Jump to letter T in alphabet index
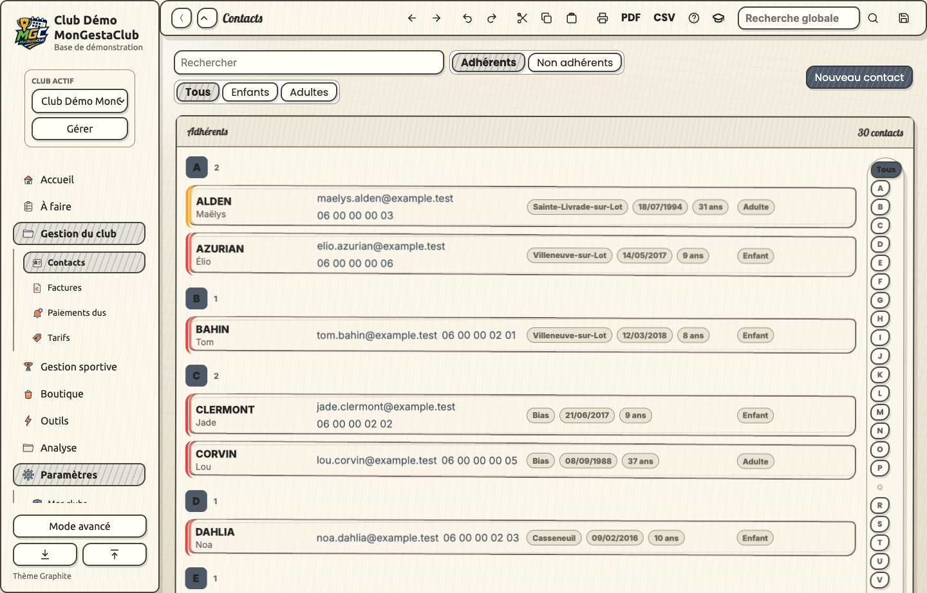Image resolution: width=927 pixels, height=593 pixels. (880, 543)
